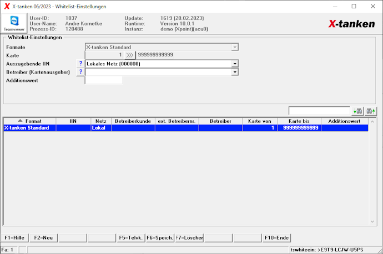Click the red X application icon in title bar
This screenshot has height=254, width=383.
coord(7,6)
